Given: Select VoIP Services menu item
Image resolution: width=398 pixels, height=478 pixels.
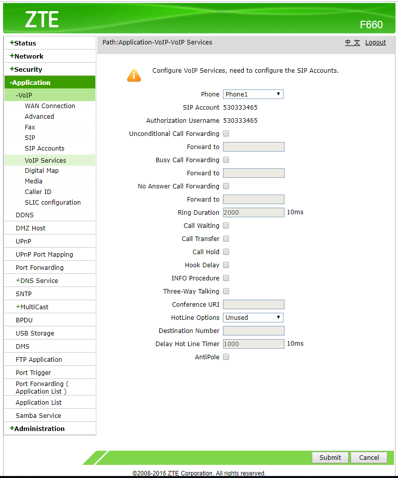Looking at the screenshot, I should click(x=45, y=160).
